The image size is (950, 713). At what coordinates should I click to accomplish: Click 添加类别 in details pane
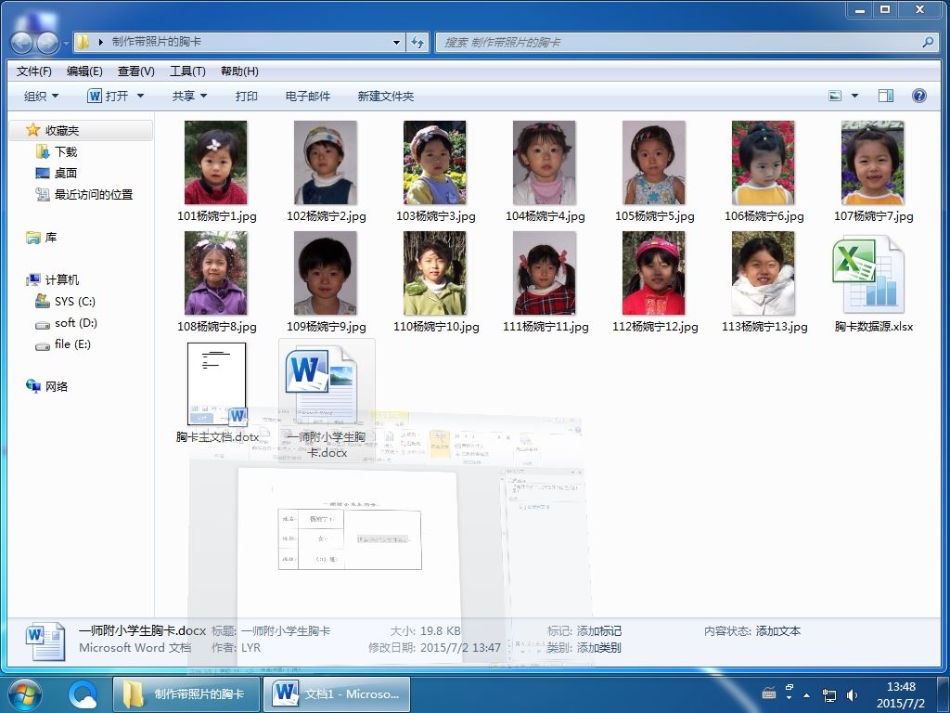pos(598,647)
